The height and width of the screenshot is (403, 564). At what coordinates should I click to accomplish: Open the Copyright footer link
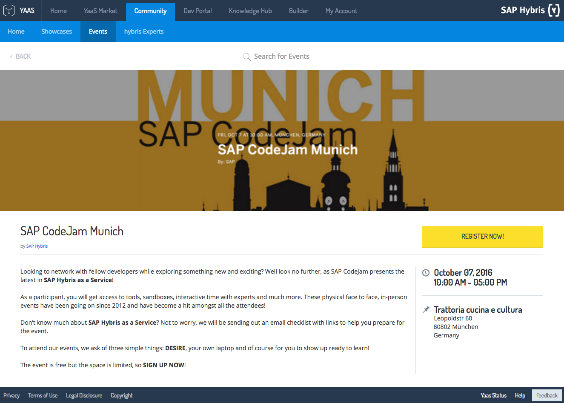[x=122, y=395]
